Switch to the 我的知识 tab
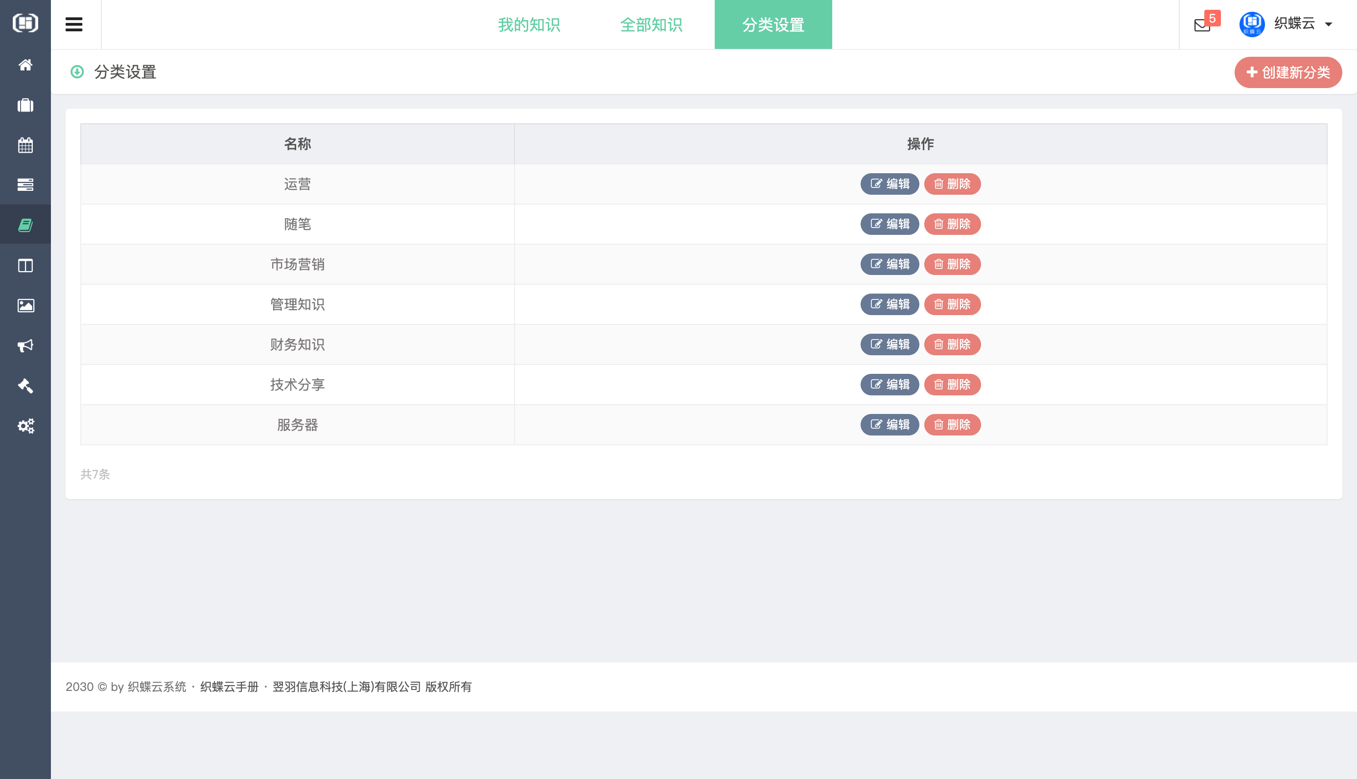This screenshot has height=779, width=1357. 529,24
